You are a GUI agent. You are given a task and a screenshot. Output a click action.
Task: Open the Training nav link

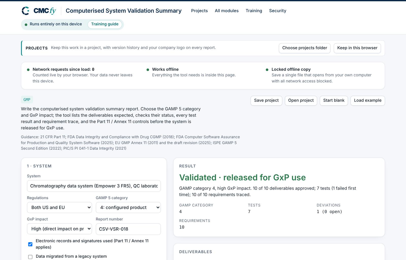coord(254,11)
